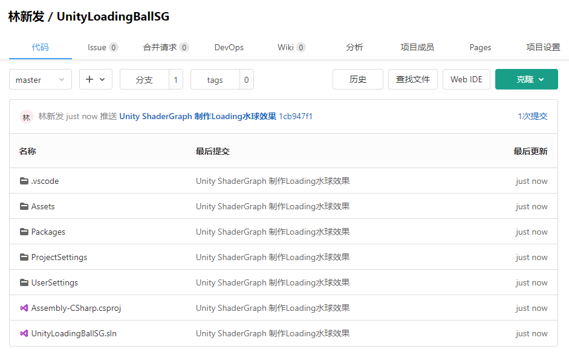Viewport: 569px width, 352px height.
Task: Open the .vscode folder
Action: [45, 181]
